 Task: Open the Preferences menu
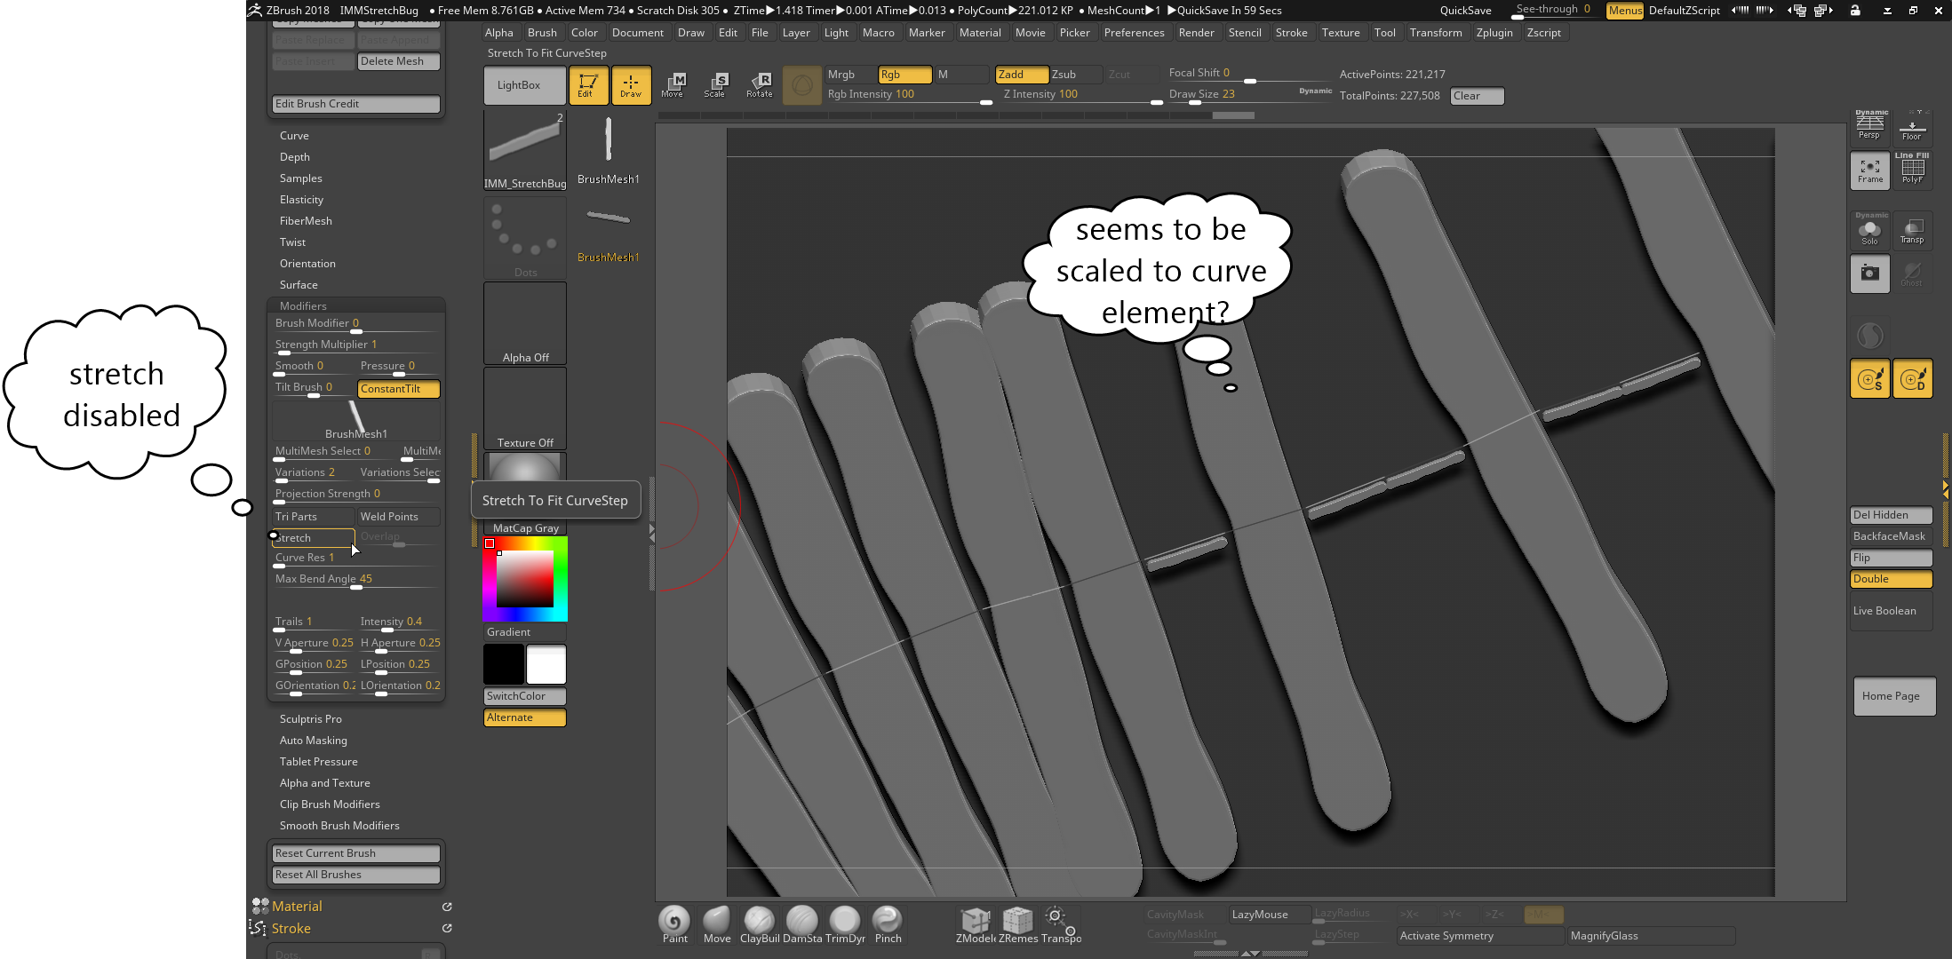tap(1134, 33)
